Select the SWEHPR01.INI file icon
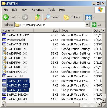Image resolution: width=107 pixels, height=108 pixels. tap(4, 49)
